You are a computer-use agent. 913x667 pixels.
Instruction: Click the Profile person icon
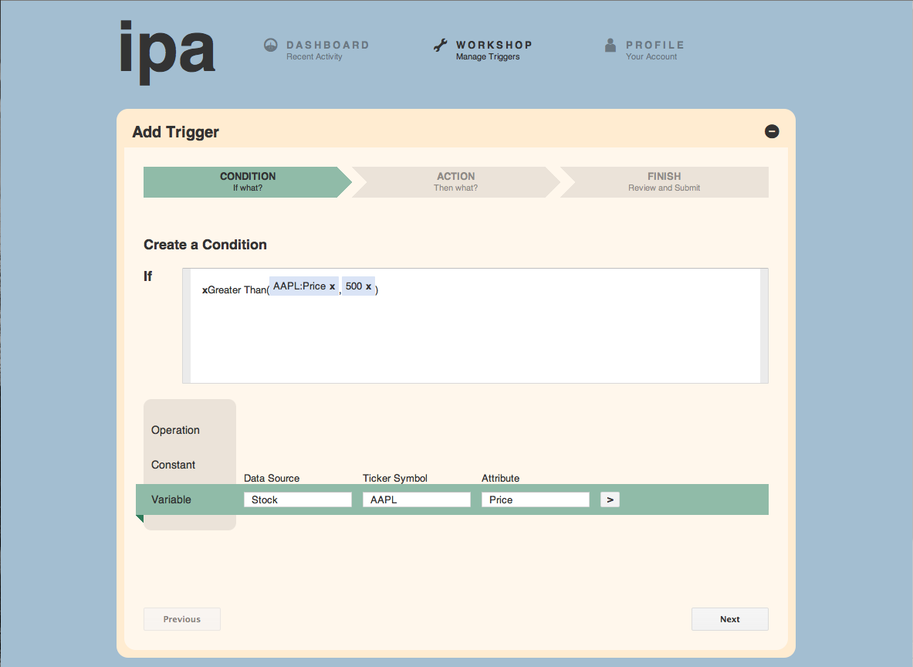pos(610,46)
